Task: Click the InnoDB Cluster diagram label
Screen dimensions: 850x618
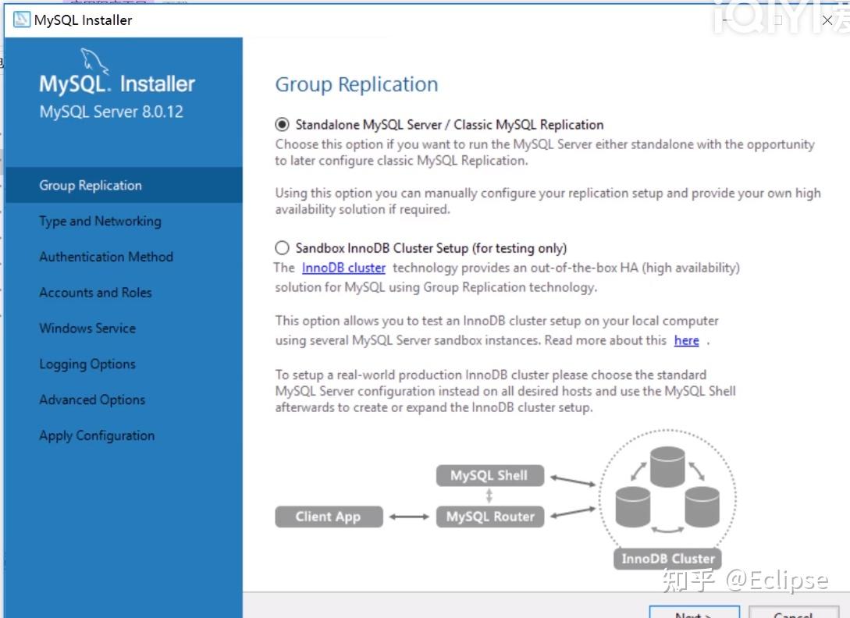Action: point(668,559)
